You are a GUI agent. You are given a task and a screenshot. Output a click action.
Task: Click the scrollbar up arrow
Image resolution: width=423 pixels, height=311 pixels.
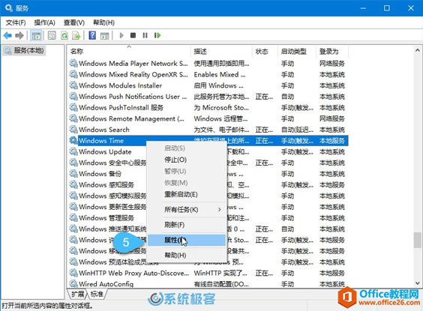coord(417,50)
